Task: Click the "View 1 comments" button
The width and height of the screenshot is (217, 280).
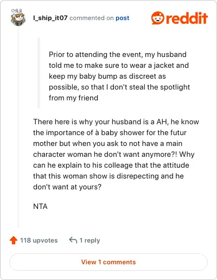Action: (108, 262)
